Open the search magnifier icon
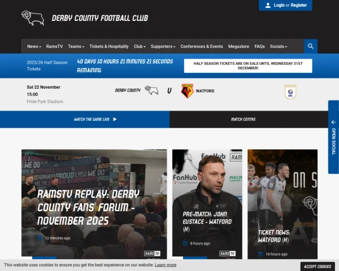339x271 pixels. point(311,46)
